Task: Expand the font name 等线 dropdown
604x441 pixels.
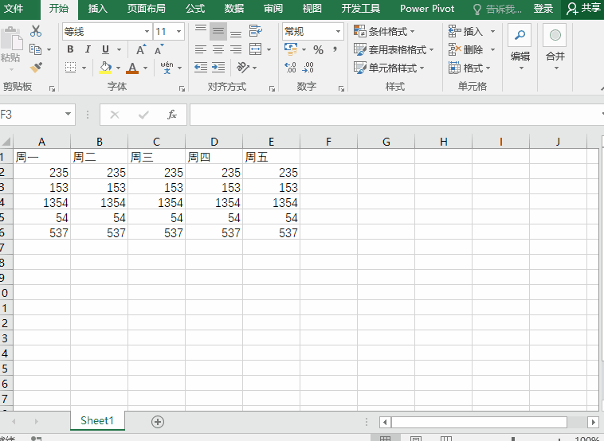Action: click(x=147, y=32)
